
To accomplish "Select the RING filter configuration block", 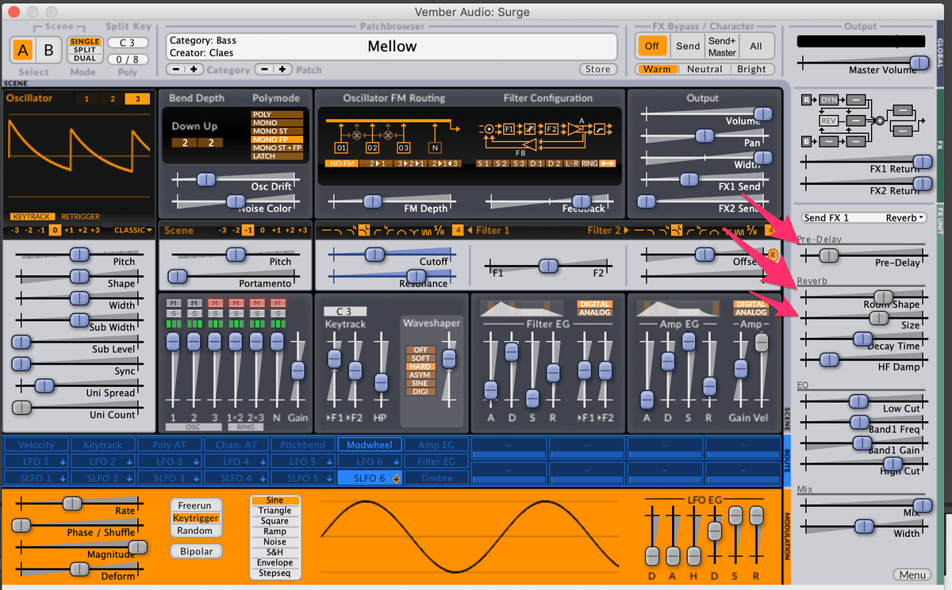I will coord(589,163).
